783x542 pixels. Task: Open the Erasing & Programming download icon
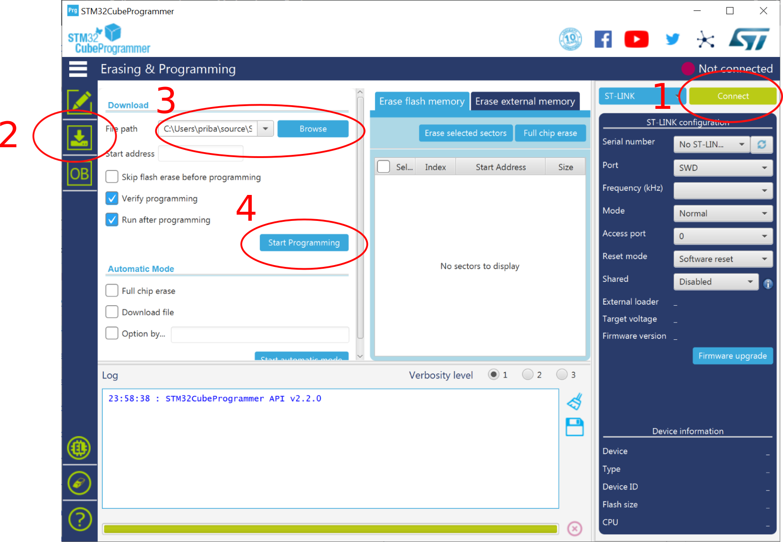(80, 138)
